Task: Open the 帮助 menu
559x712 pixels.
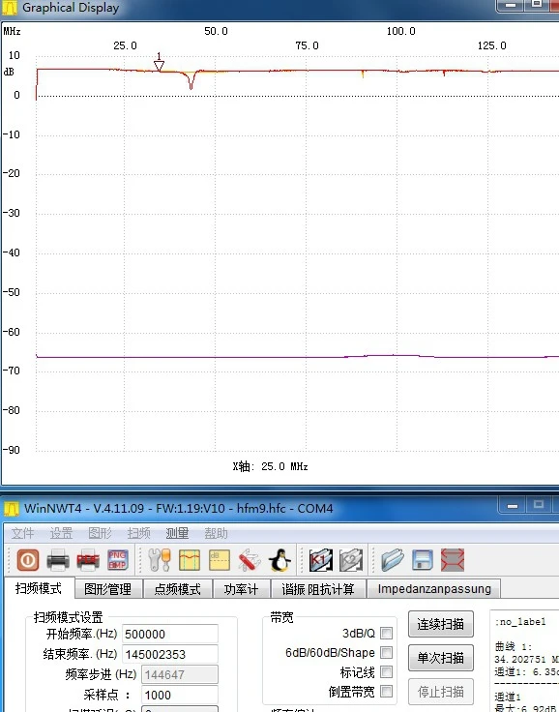Action: pyautogui.click(x=216, y=533)
